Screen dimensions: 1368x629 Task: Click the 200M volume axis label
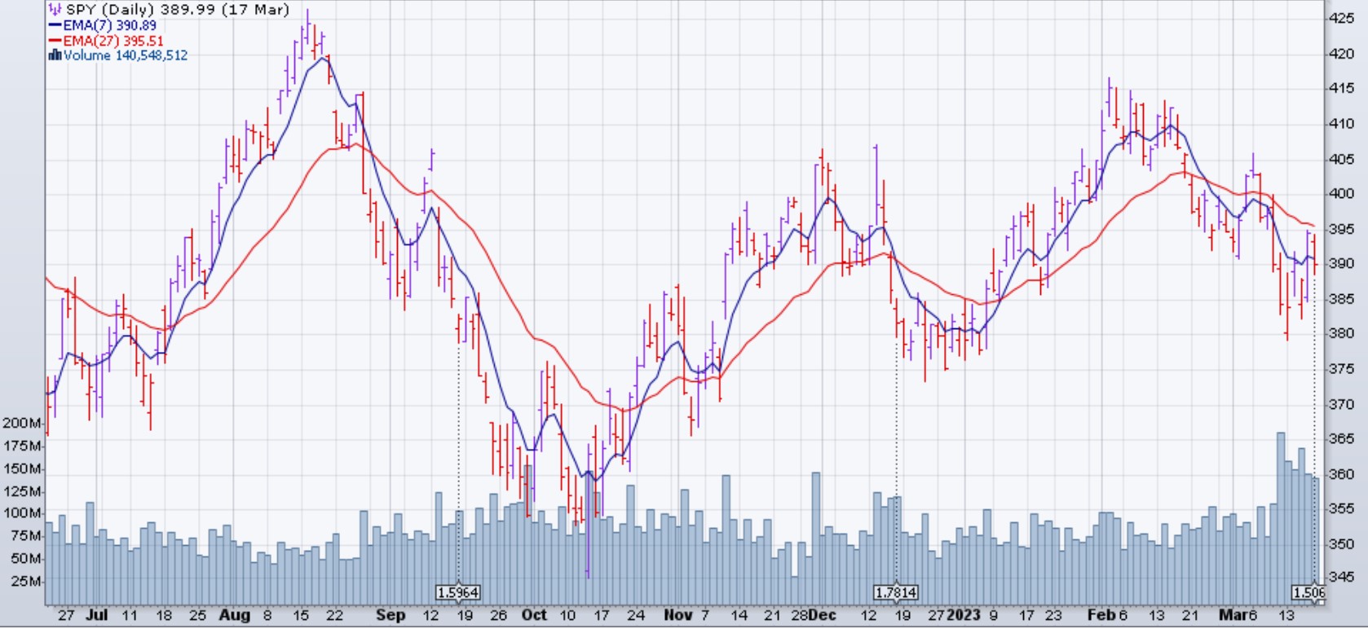(x=22, y=423)
